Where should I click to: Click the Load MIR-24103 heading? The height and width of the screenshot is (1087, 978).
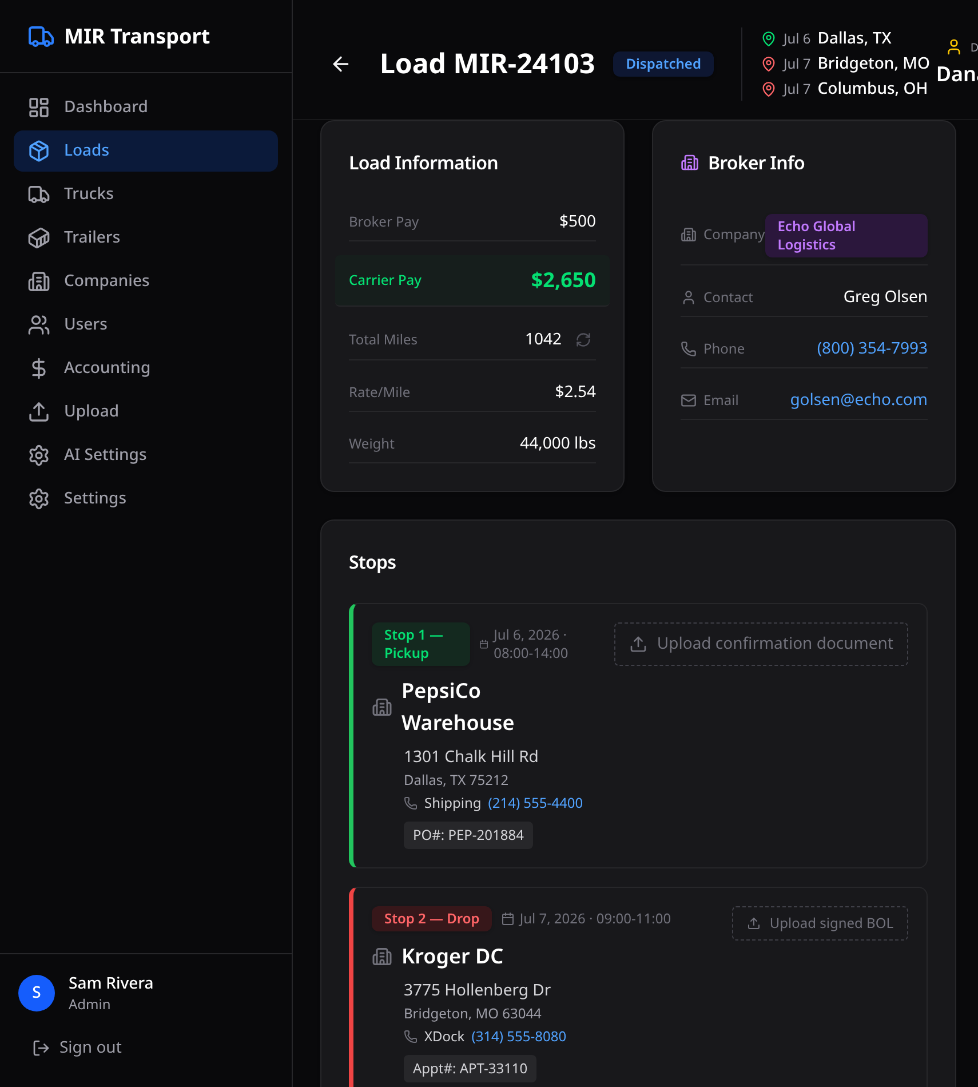click(488, 64)
